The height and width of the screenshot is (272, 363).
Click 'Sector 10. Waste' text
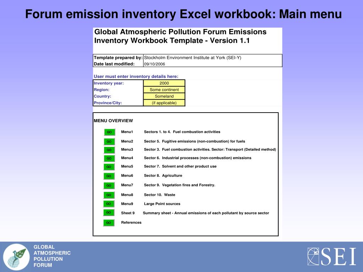160,195
